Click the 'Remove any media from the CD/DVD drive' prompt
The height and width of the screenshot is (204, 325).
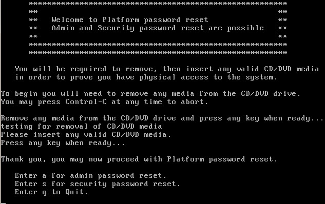click(162, 118)
